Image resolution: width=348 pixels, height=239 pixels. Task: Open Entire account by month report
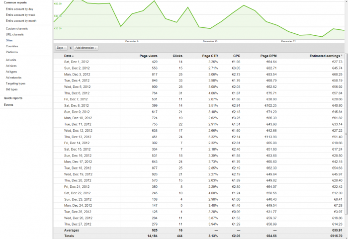21,21
